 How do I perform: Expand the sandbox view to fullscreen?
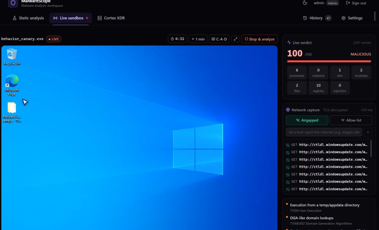tap(235, 39)
